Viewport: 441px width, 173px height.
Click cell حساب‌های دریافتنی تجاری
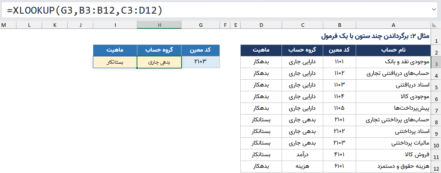393,74
